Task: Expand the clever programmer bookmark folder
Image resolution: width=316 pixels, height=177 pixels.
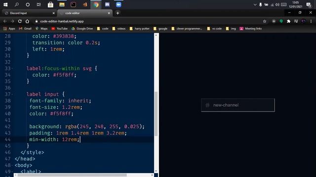Action: pos(187,29)
